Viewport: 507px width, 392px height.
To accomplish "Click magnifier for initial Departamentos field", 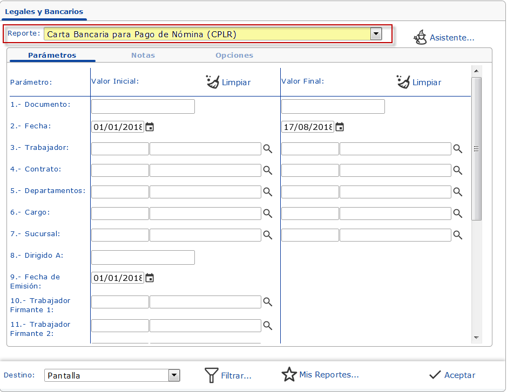I will point(267,192).
